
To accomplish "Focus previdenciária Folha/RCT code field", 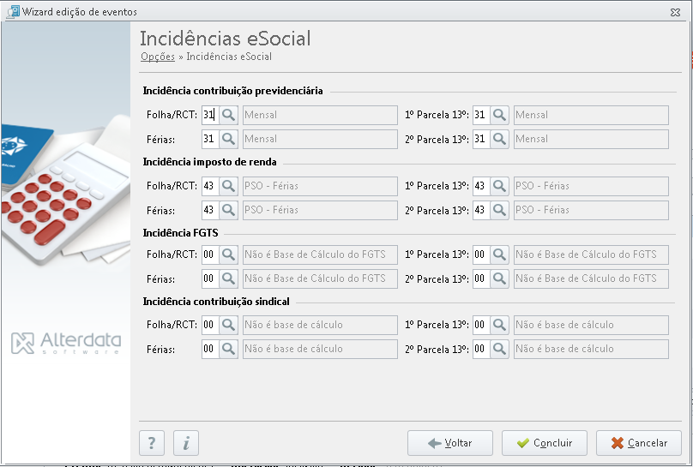I will [210, 115].
